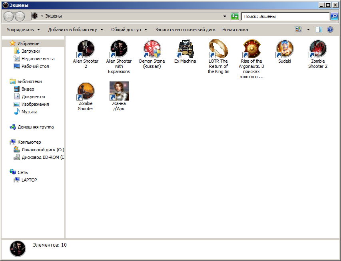Select the Demon Stone (Russian) shortcut
Screen dimensions: 341x261
pos(152,54)
